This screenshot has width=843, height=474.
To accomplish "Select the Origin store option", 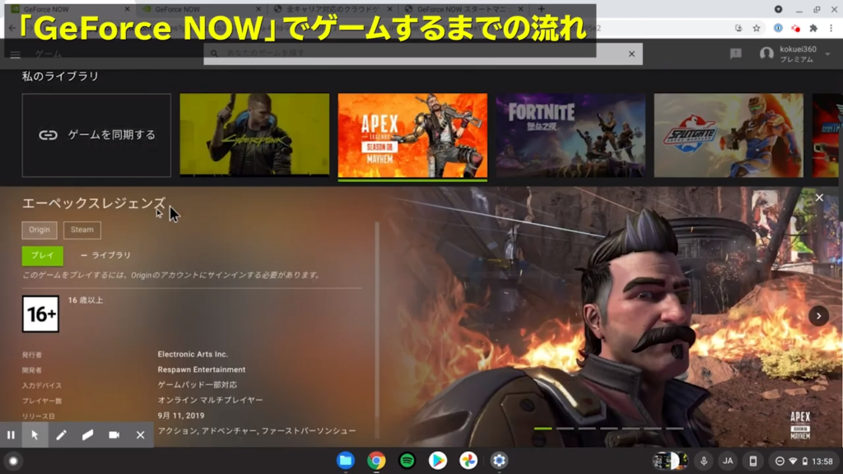I will click(x=40, y=230).
